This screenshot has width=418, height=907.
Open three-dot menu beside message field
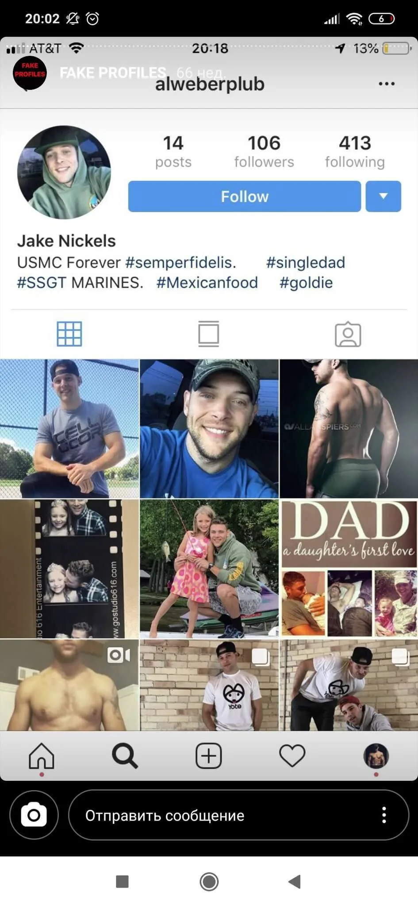[384, 815]
